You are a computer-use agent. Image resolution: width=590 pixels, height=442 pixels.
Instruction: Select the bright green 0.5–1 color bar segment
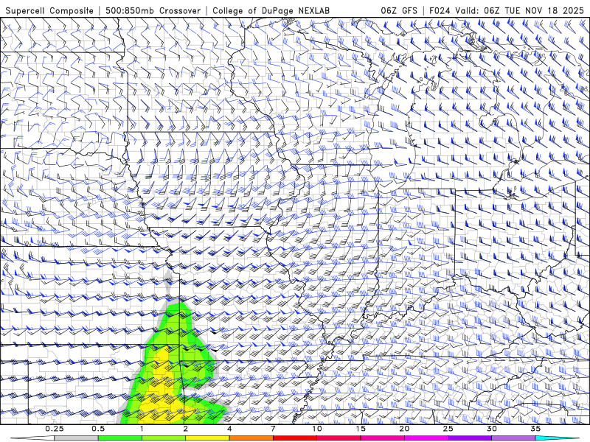pyautogui.click(x=119, y=438)
